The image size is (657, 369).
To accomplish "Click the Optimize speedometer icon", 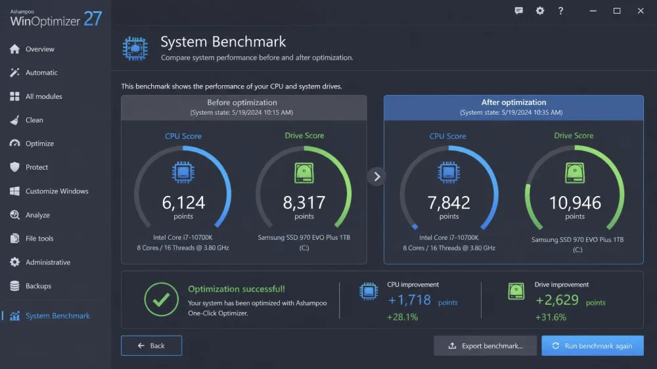I will click(x=14, y=144).
